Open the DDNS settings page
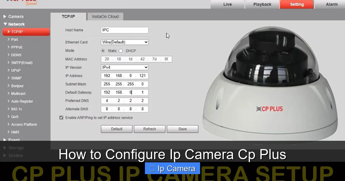This screenshot has width=345, height=181. click(x=16, y=55)
